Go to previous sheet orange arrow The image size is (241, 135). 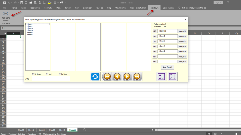tap(117, 76)
